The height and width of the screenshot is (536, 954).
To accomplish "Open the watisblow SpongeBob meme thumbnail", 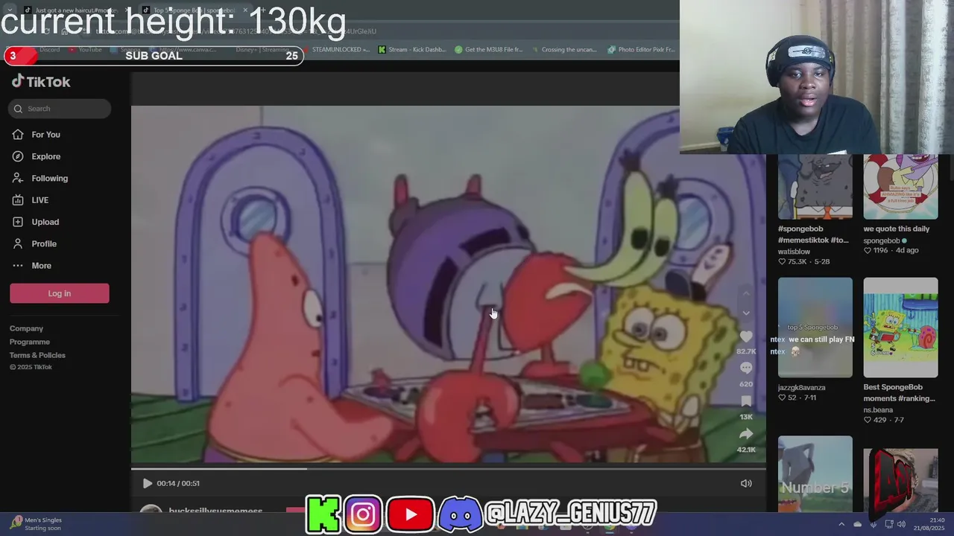I will (815, 186).
